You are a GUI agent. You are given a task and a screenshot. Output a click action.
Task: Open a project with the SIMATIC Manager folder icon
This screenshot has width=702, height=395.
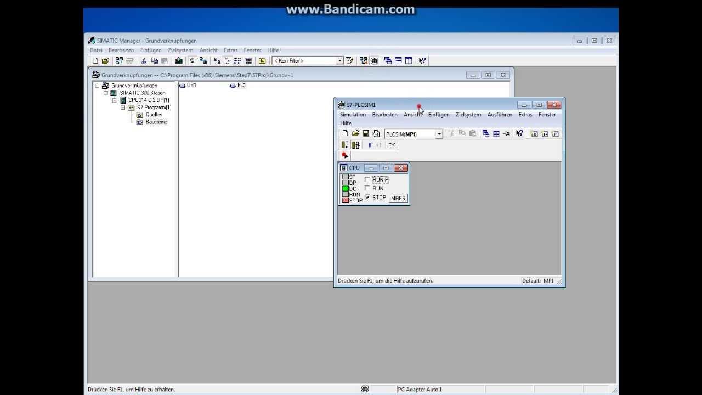(x=105, y=61)
